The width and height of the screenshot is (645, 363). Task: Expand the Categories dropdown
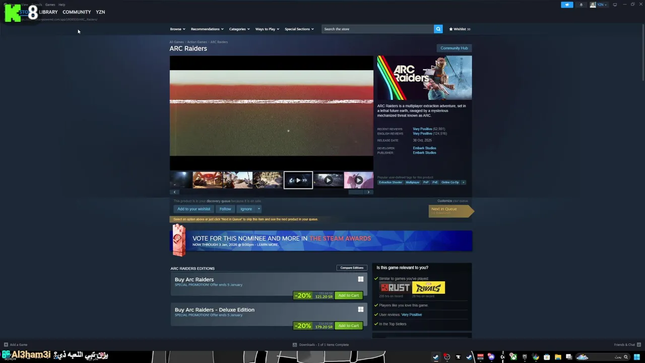pos(239,29)
